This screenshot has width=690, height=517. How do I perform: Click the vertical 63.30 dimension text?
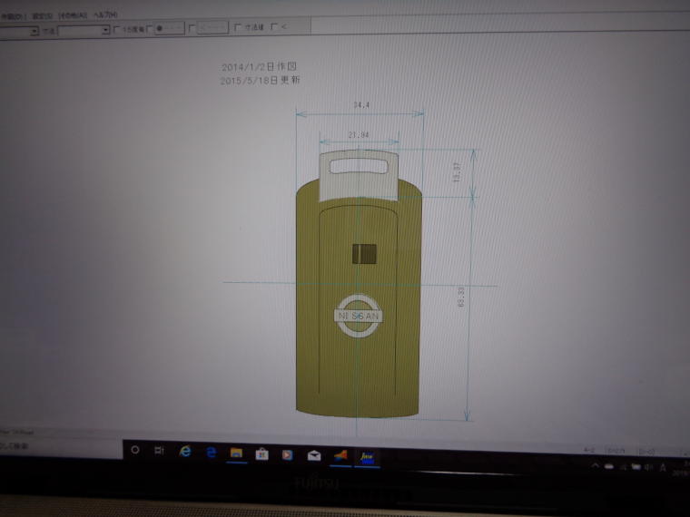460,297
